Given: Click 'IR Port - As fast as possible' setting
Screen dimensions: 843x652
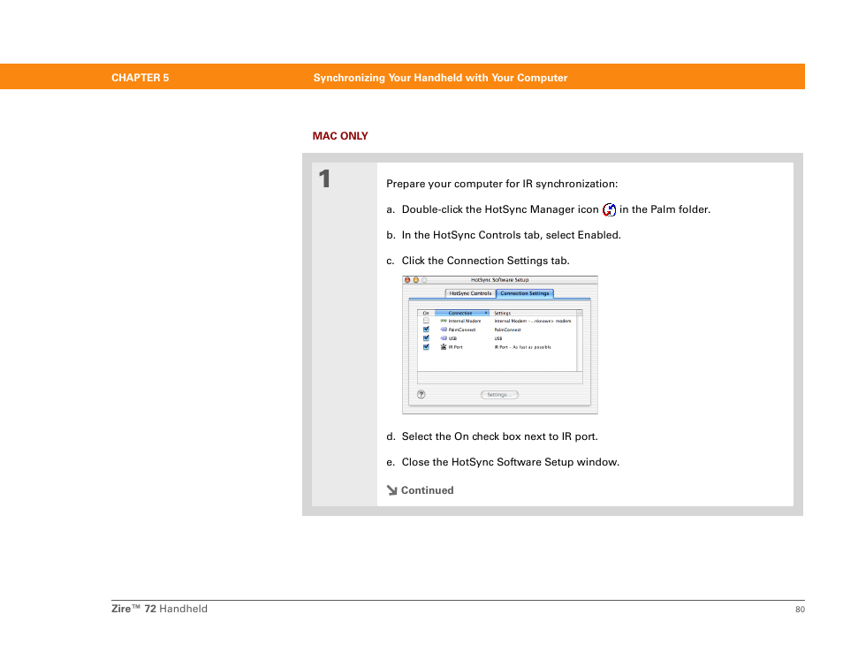Looking at the screenshot, I should coord(522,347).
